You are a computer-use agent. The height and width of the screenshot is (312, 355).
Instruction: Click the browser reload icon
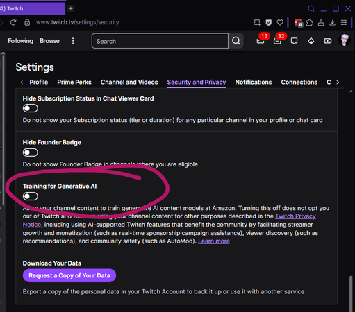(13, 22)
